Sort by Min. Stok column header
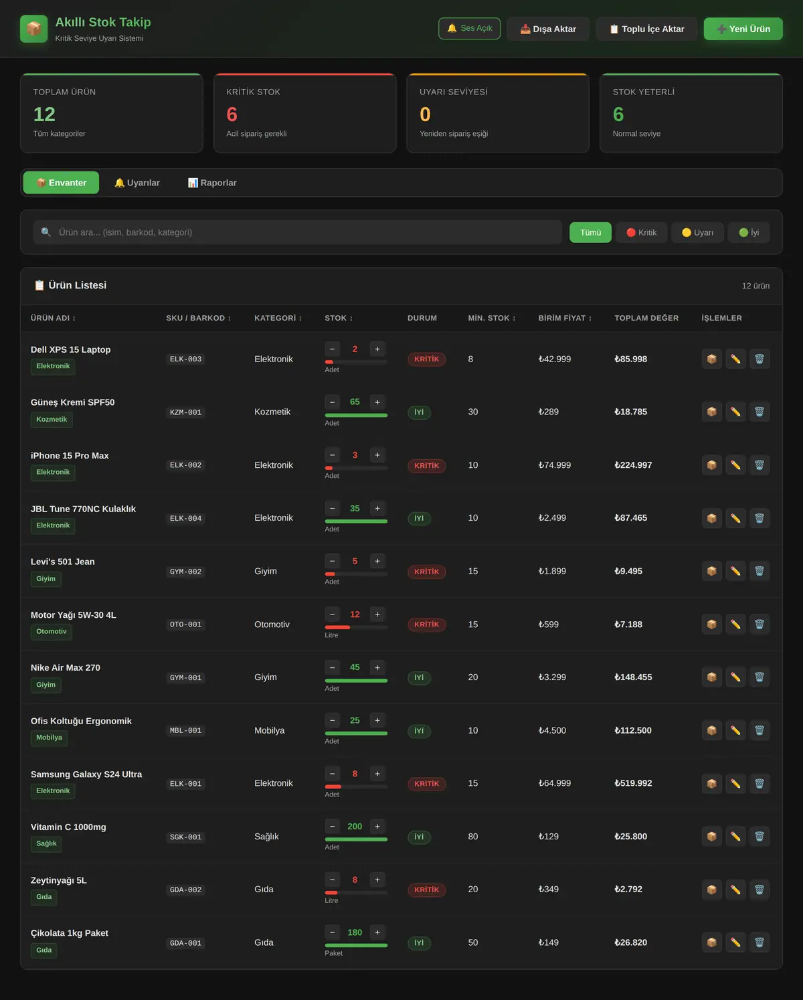Image resolution: width=803 pixels, height=1000 pixels. pos(492,318)
